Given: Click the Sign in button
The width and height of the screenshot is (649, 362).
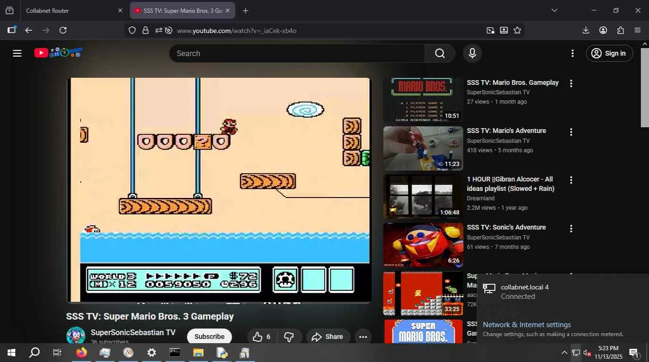Looking at the screenshot, I should tap(609, 53).
